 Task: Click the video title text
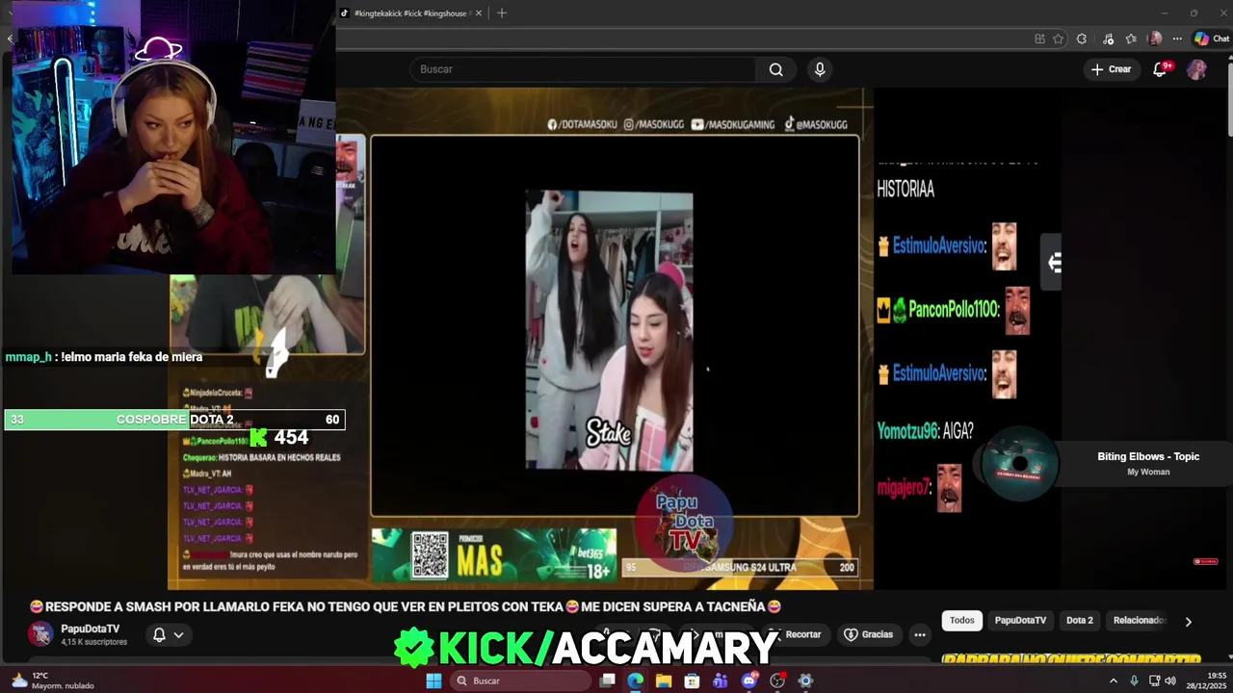click(405, 606)
